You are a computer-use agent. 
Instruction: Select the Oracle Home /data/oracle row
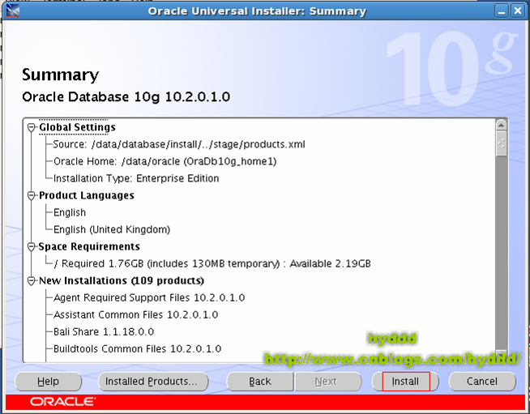(x=165, y=161)
